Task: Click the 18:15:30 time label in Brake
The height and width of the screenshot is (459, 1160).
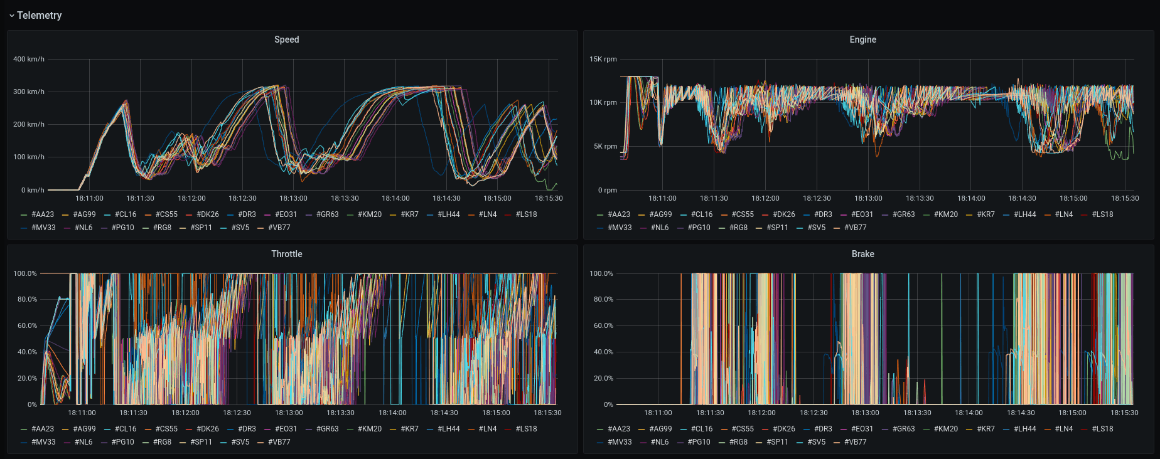Action: point(1124,413)
